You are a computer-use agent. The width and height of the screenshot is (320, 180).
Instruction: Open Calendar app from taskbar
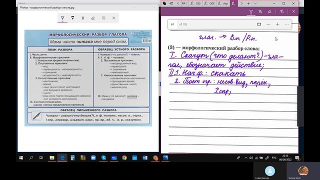(x=134, y=158)
